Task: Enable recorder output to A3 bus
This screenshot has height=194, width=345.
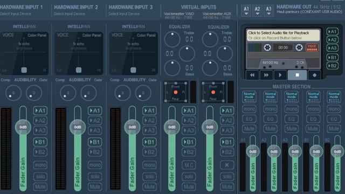Action: pyautogui.click(x=332, y=48)
